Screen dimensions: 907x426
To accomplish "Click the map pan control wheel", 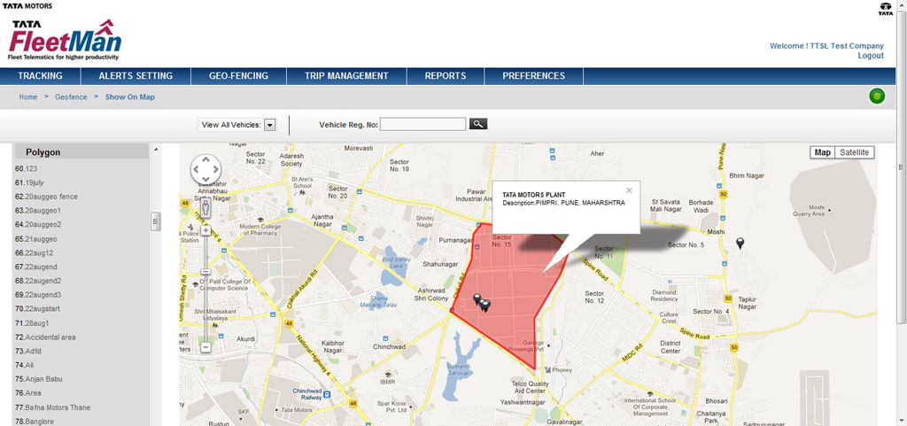I will (205, 169).
